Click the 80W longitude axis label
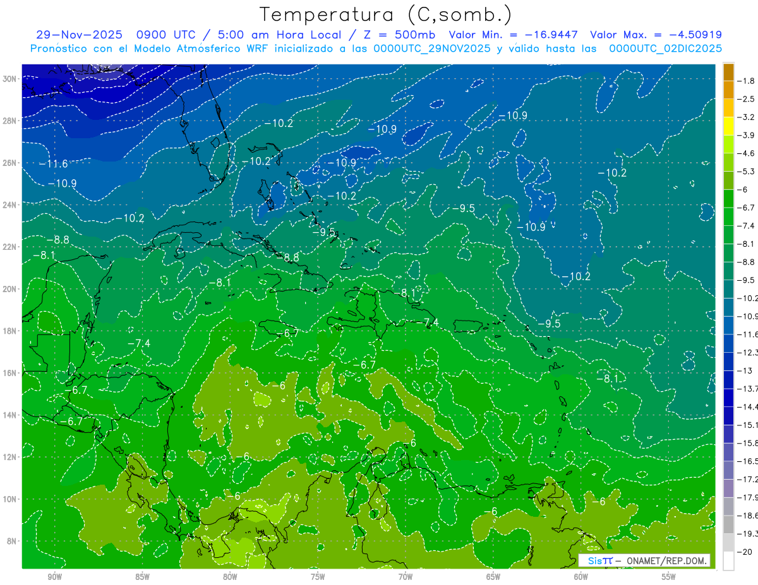Viewport: 758px width, 585px height. click(230, 577)
